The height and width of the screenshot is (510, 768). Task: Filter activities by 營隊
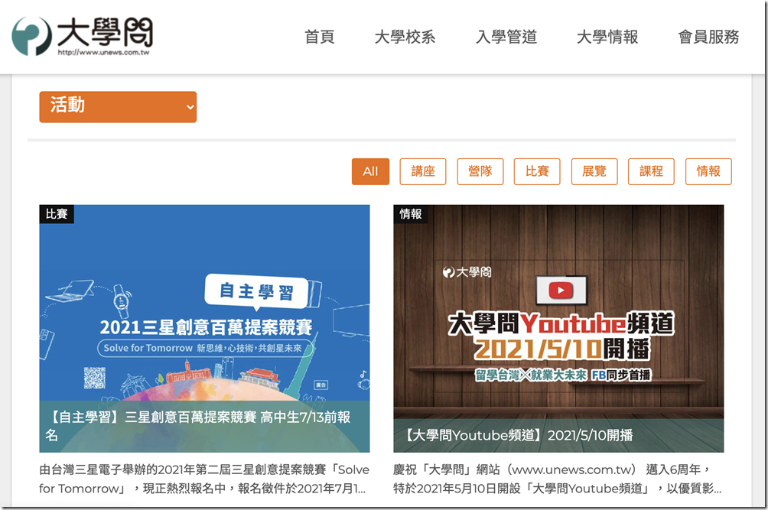[480, 171]
